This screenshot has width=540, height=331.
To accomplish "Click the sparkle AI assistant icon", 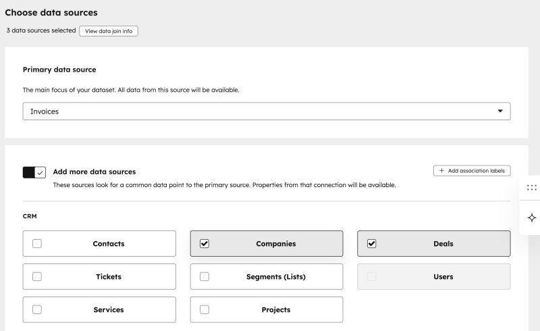I will tap(531, 218).
